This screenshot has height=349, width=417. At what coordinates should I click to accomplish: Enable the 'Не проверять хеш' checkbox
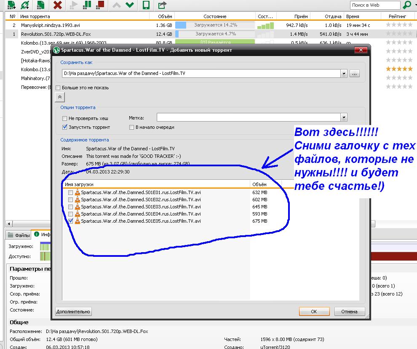[x=65, y=119]
